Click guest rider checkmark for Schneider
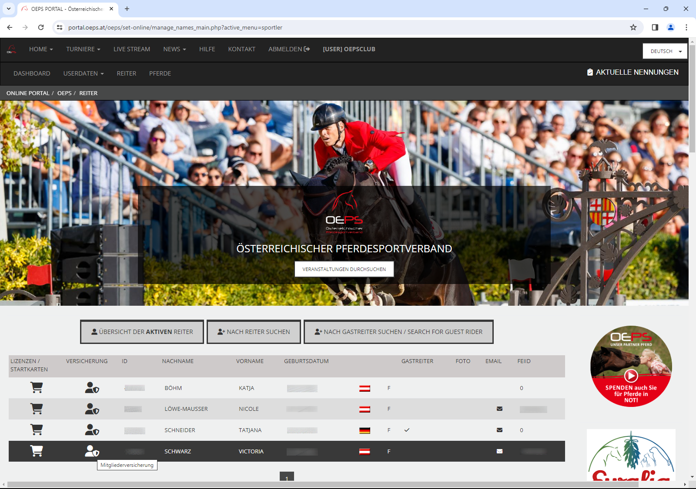This screenshot has width=696, height=489. 407,430
